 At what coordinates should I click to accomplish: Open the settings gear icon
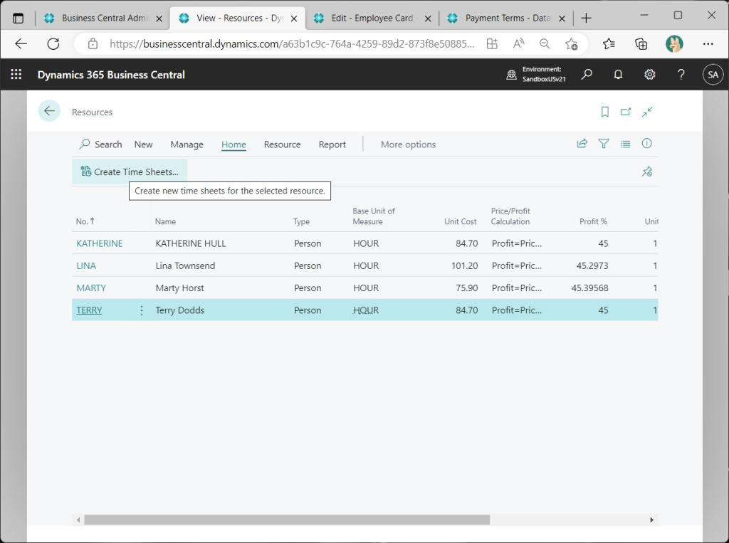(649, 75)
